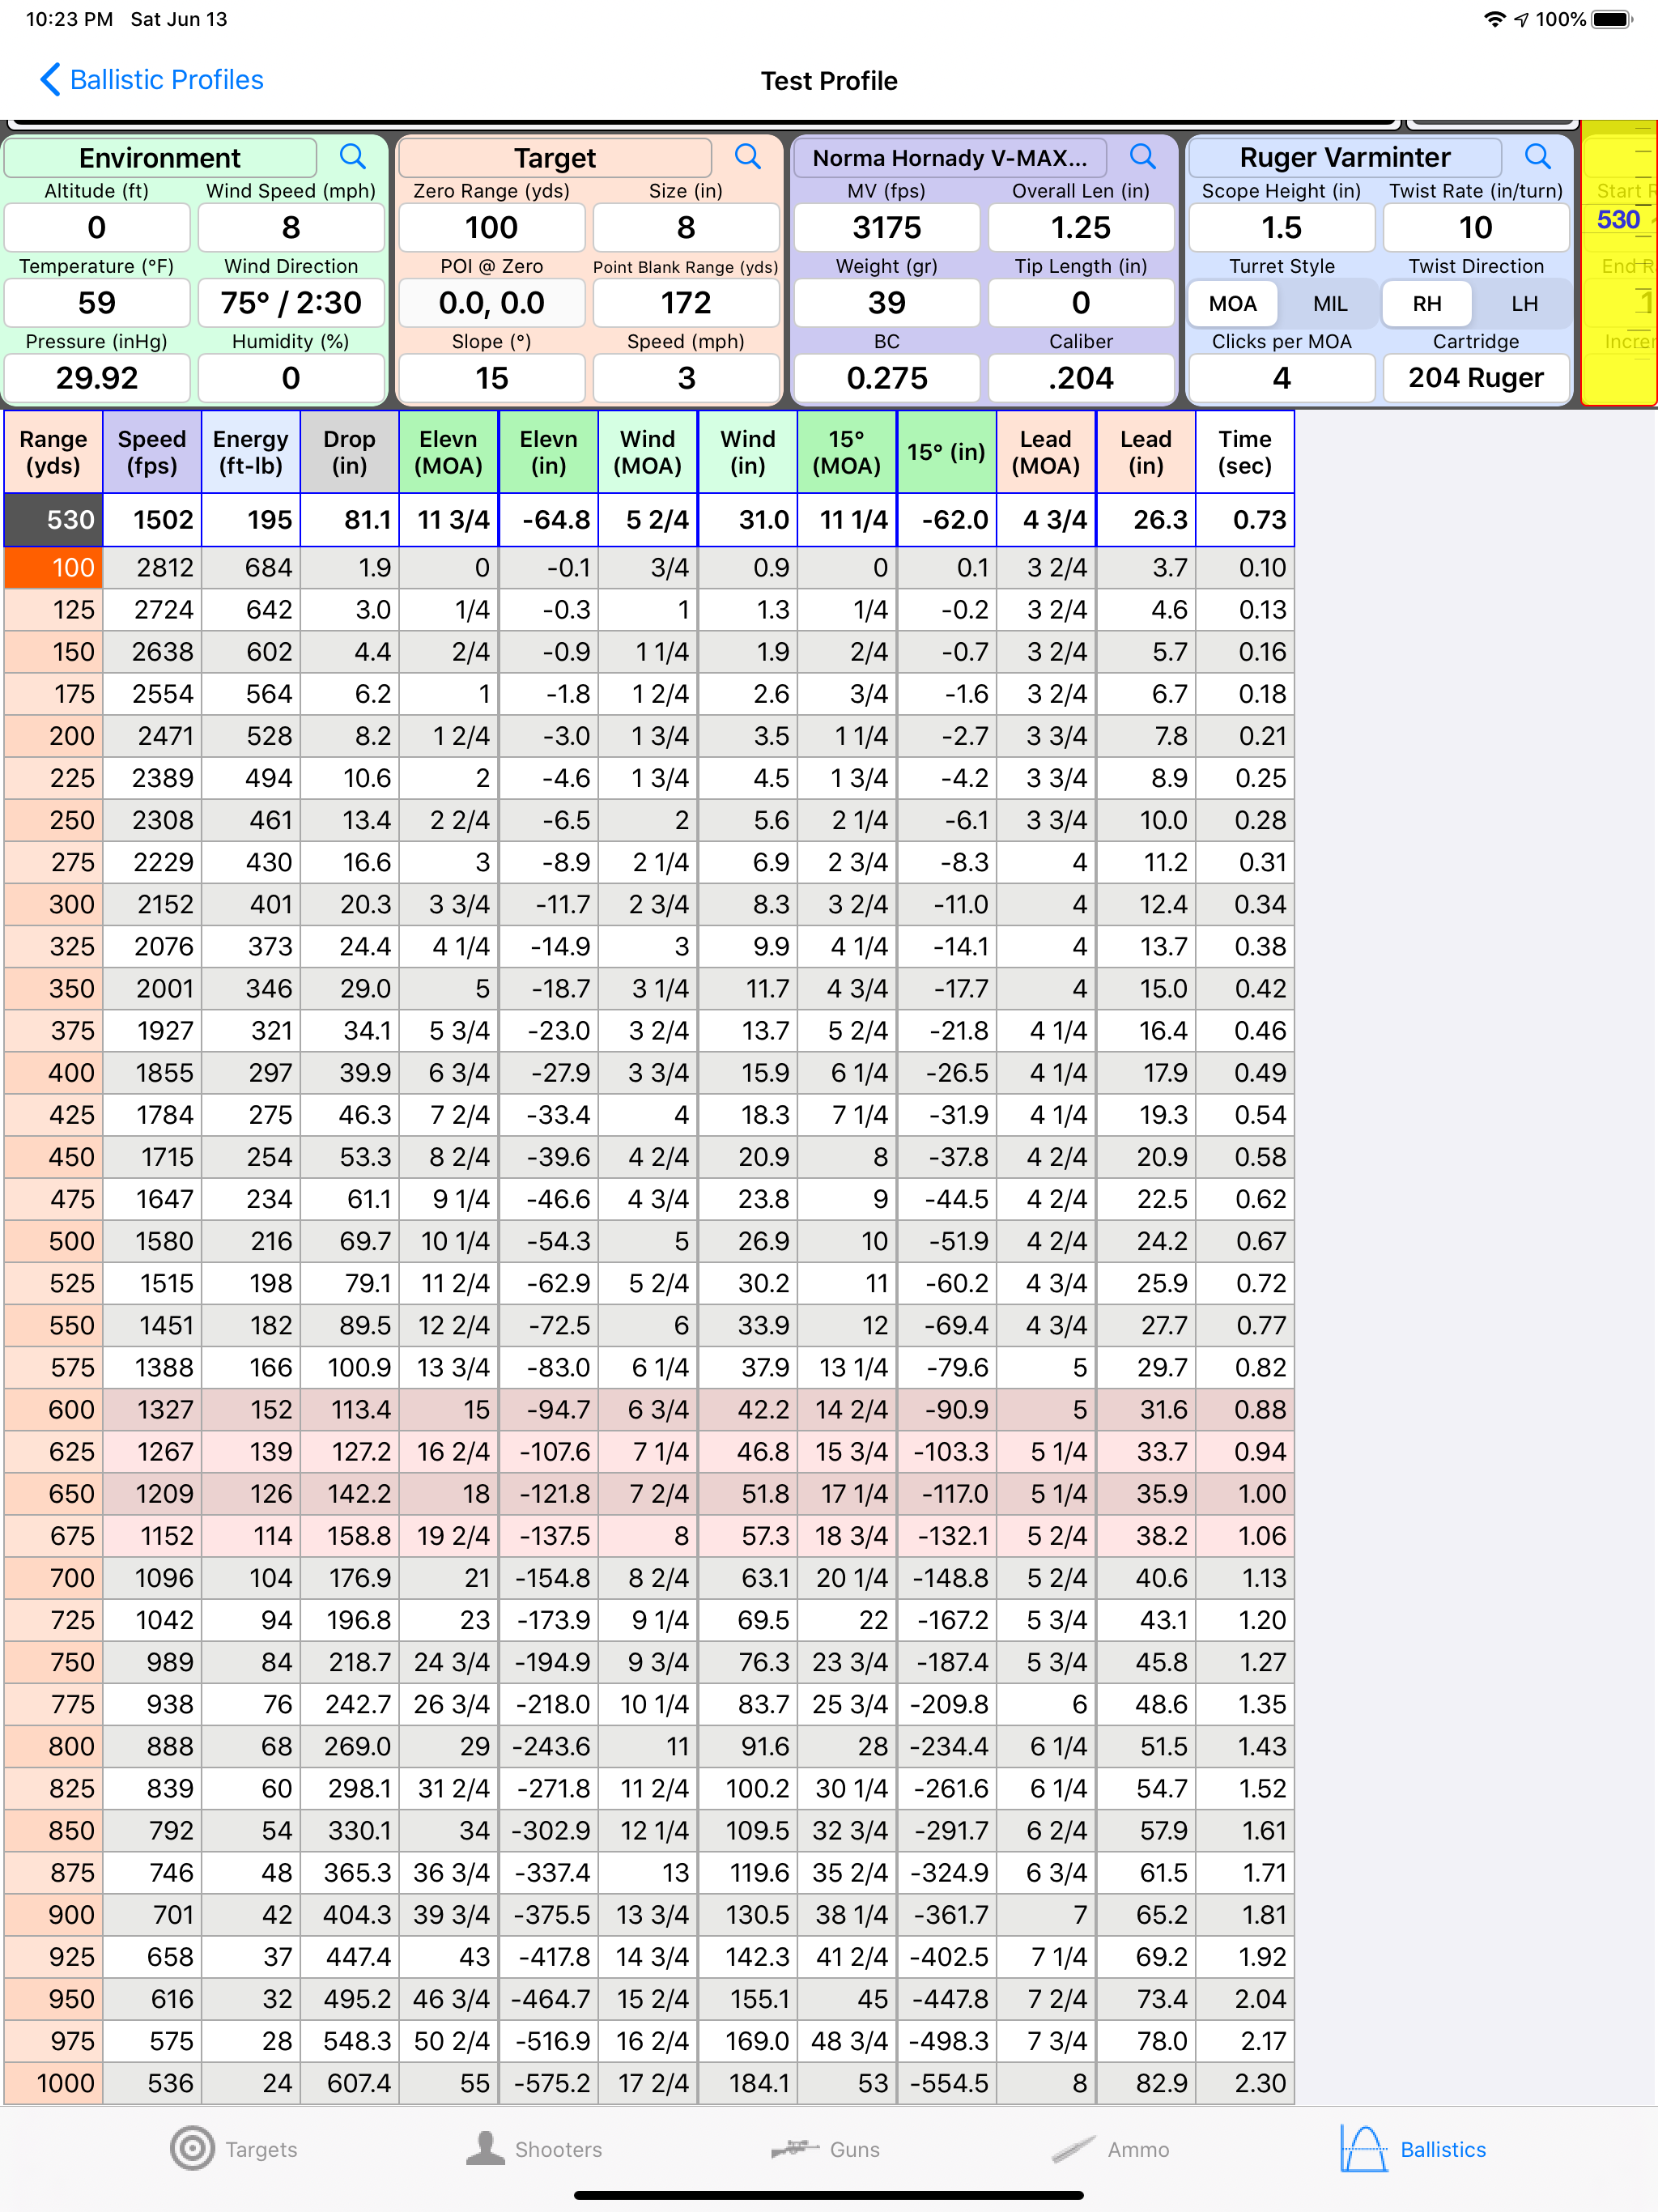The image size is (1658, 2212).
Task: Open the Guns tab label
Action: click(x=854, y=2149)
